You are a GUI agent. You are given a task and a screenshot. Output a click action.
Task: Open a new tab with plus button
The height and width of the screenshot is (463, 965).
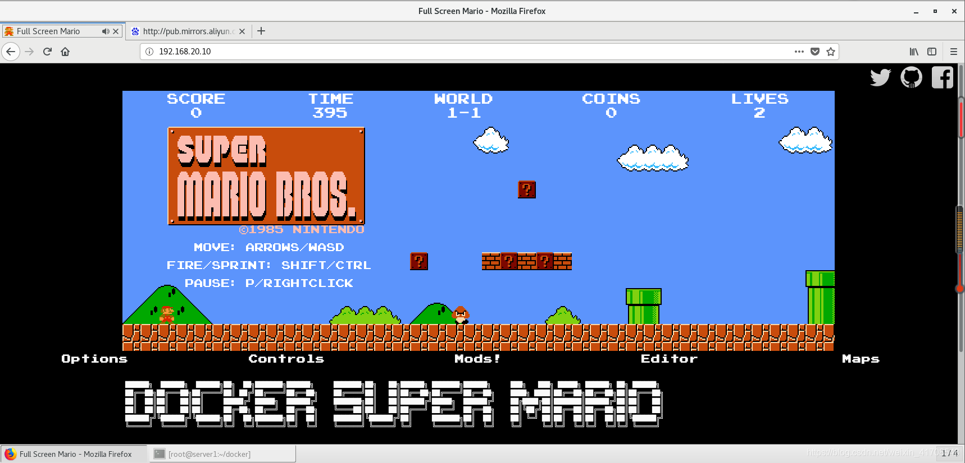pyautogui.click(x=261, y=31)
